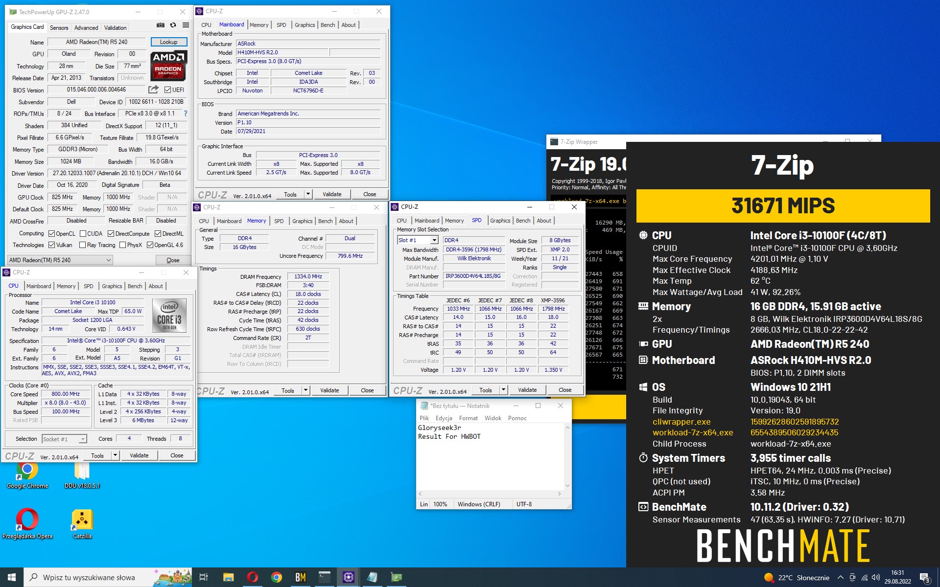The image size is (940, 587).
Task: Expand Tools arrow in CPU-Z Mainboard window
Action: (x=308, y=194)
